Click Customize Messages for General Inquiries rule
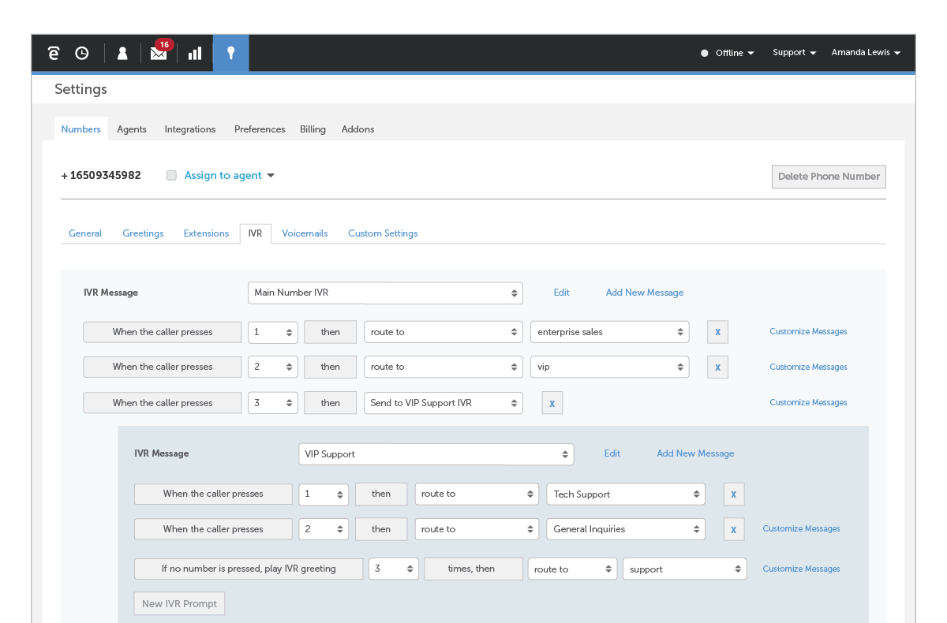947x623 pixels. (801, 529)
